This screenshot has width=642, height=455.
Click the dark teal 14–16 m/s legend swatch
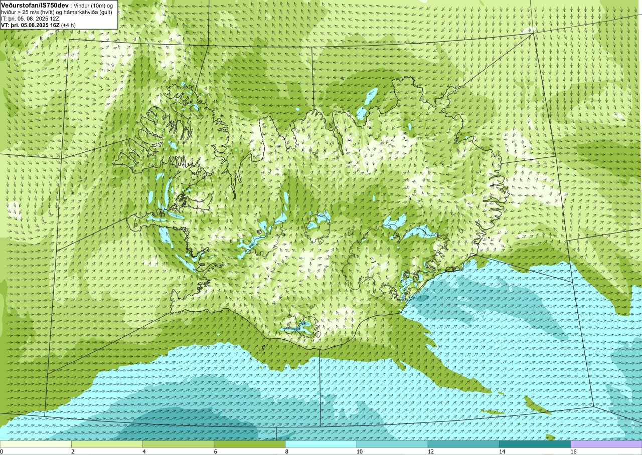point(535,444)
